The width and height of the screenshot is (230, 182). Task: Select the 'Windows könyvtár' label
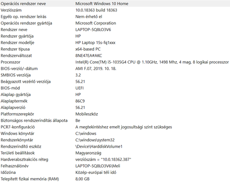pos(17,134)
